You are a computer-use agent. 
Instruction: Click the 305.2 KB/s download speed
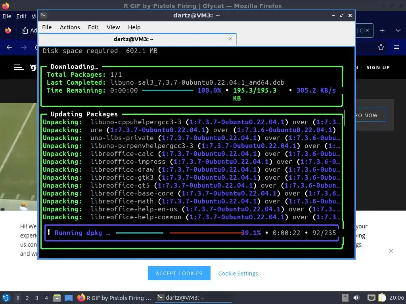316,91
